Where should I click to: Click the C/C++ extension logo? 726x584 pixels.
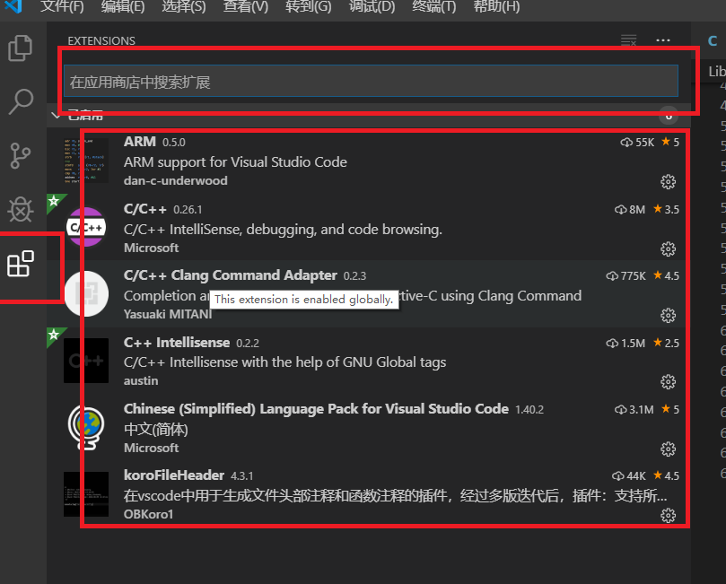86,227
